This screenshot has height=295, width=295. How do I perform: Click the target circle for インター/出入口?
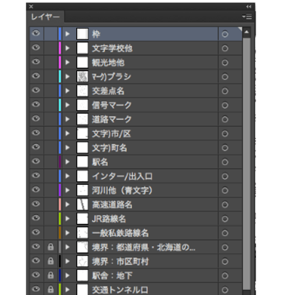pyautogui.click(x=225, y=176)
